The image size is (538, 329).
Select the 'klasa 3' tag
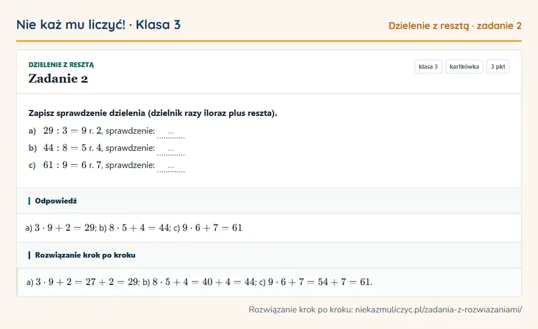point(428,67)
